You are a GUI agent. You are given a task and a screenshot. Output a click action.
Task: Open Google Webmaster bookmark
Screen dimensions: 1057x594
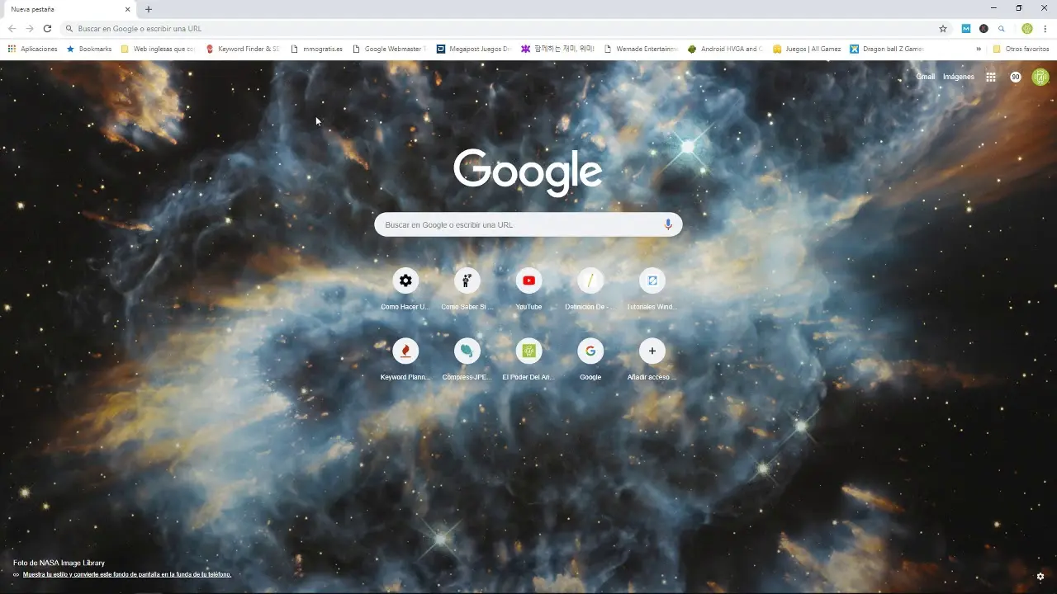(x=389, y=49)
